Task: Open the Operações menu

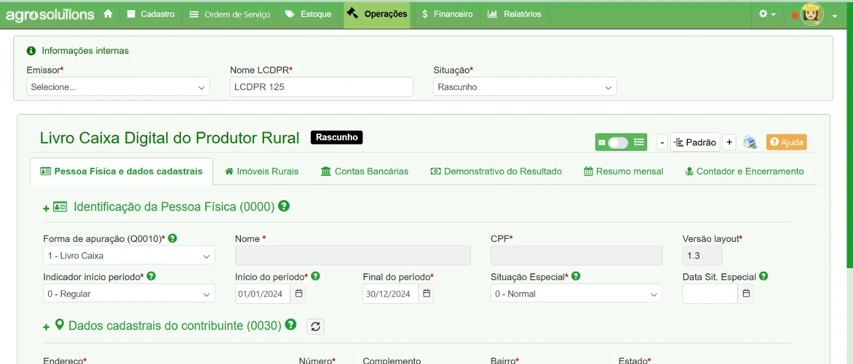Action: point(377,14)
